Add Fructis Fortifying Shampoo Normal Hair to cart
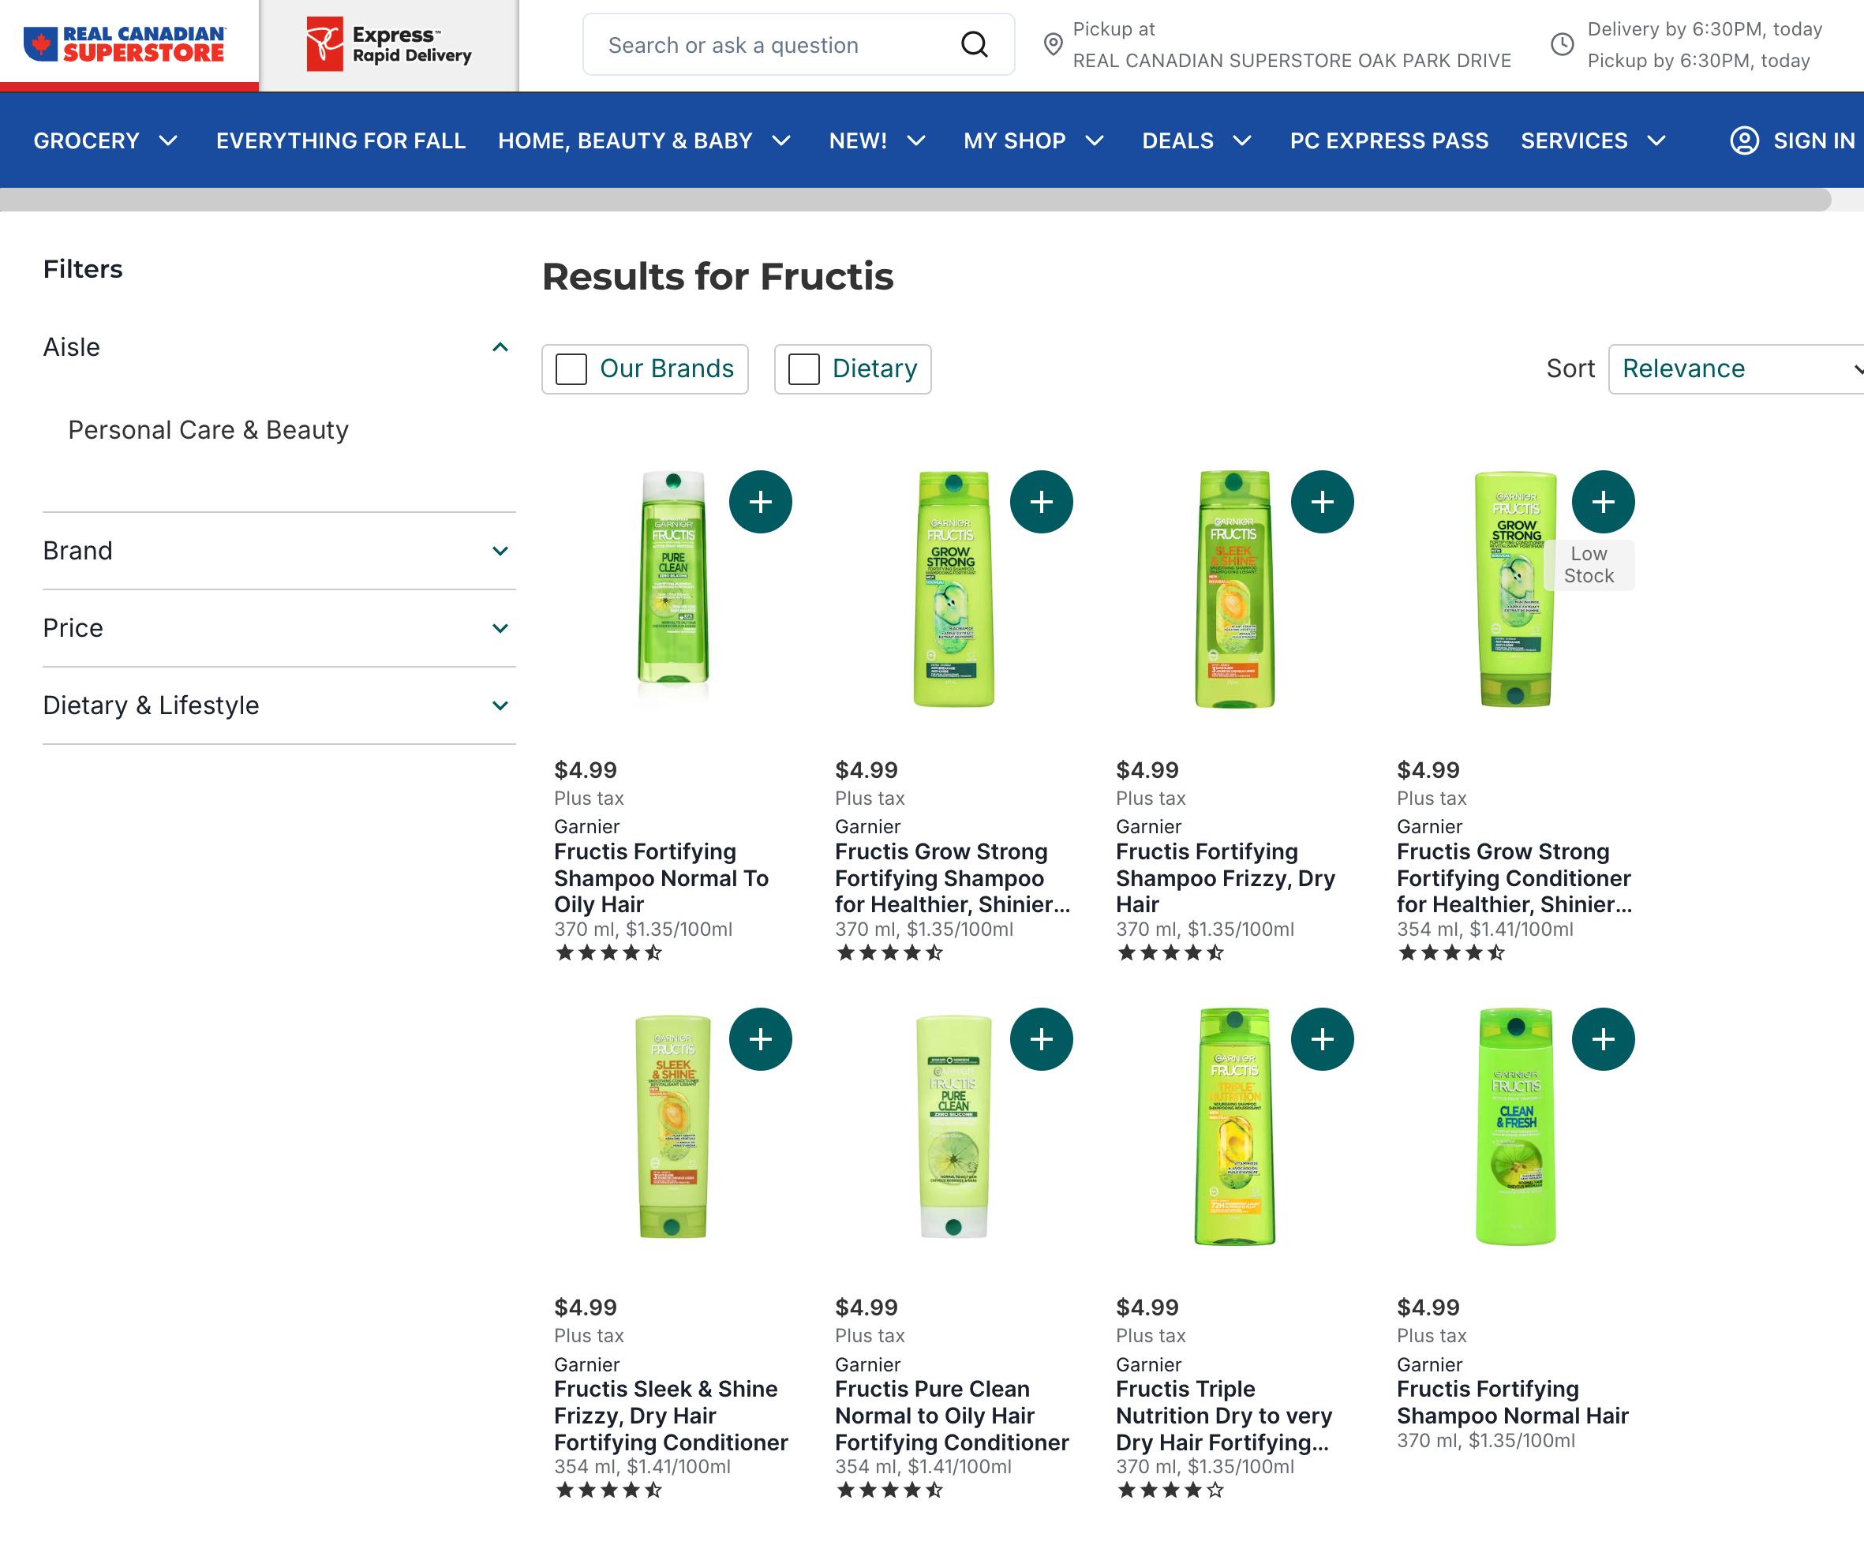 tap(1603, 1039)
